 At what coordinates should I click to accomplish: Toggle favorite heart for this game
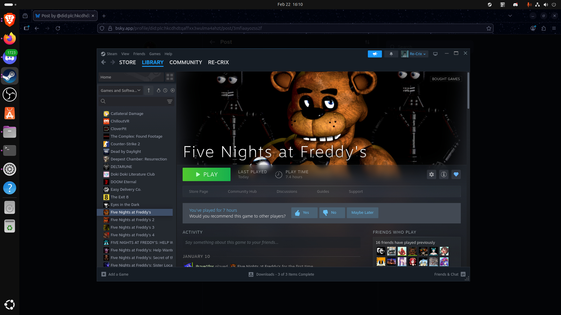[x=456, y=174]
